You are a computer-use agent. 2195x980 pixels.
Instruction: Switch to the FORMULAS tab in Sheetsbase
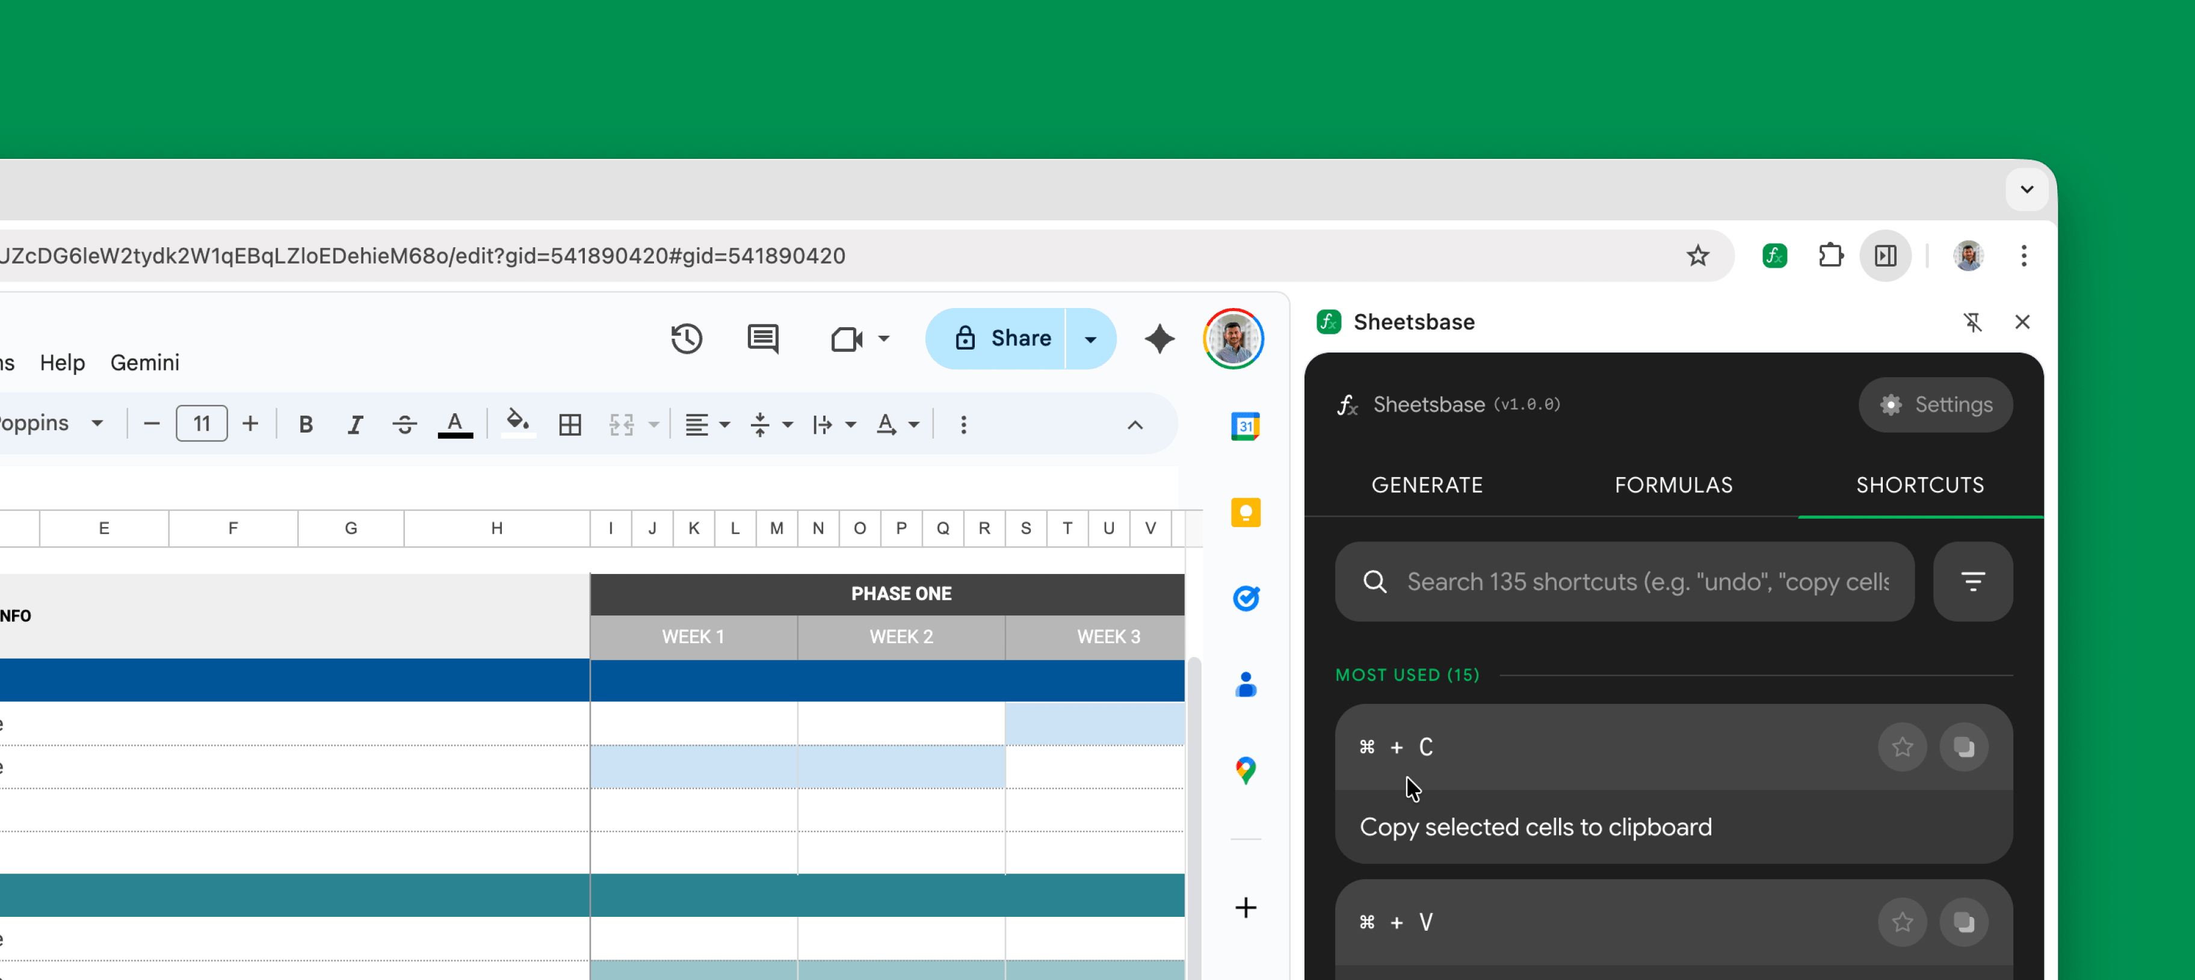1673,485
